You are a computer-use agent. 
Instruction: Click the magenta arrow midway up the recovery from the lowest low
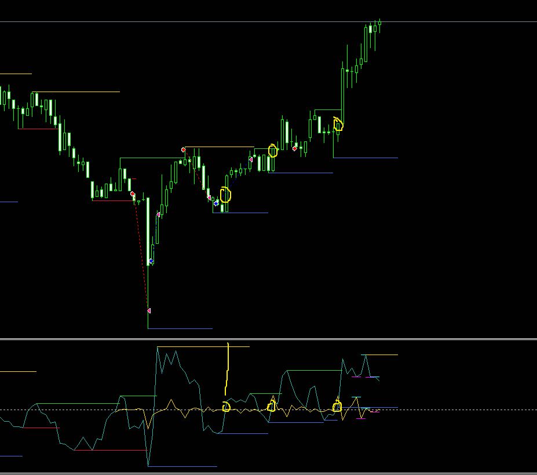pos(158,214)
